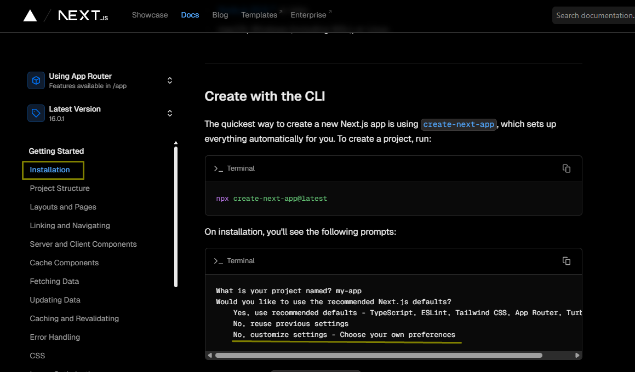Viewport: 635px width, 372px height.
Task: Open the Latest Version dropdown
Action: (x=170, y=113)
